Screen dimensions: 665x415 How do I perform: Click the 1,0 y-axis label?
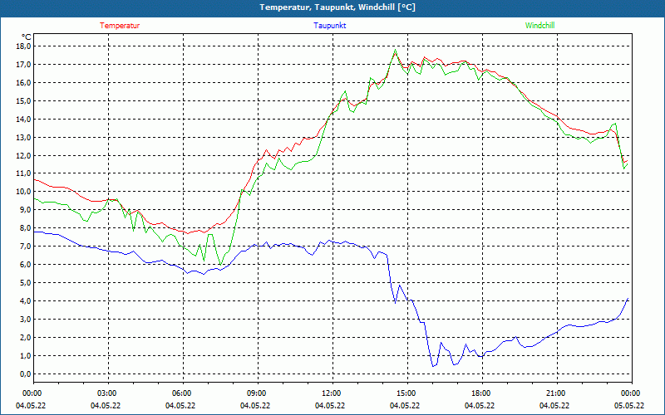[25, 355]
